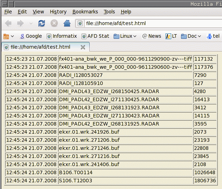Open the History menu
222x189 pixels.
[58, 12]
